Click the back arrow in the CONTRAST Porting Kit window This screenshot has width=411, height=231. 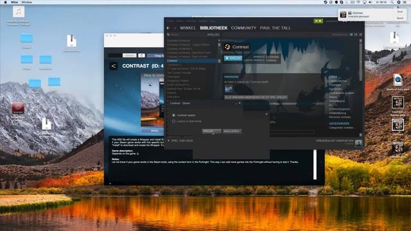coord(114,66)
